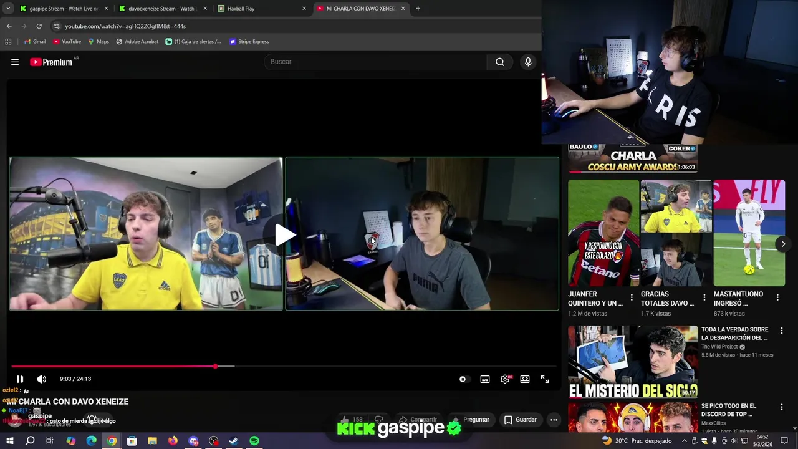Open OBS Studio from the taskbar
The image size is (798, 449).
click(214, 441)
